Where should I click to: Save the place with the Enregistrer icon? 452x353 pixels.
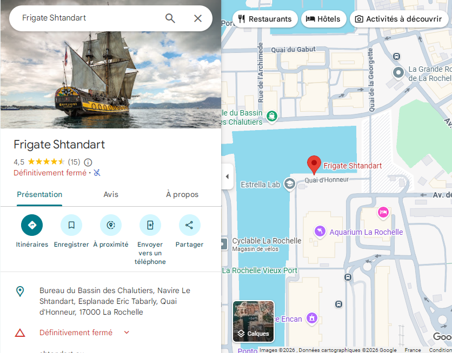point(71,225)
